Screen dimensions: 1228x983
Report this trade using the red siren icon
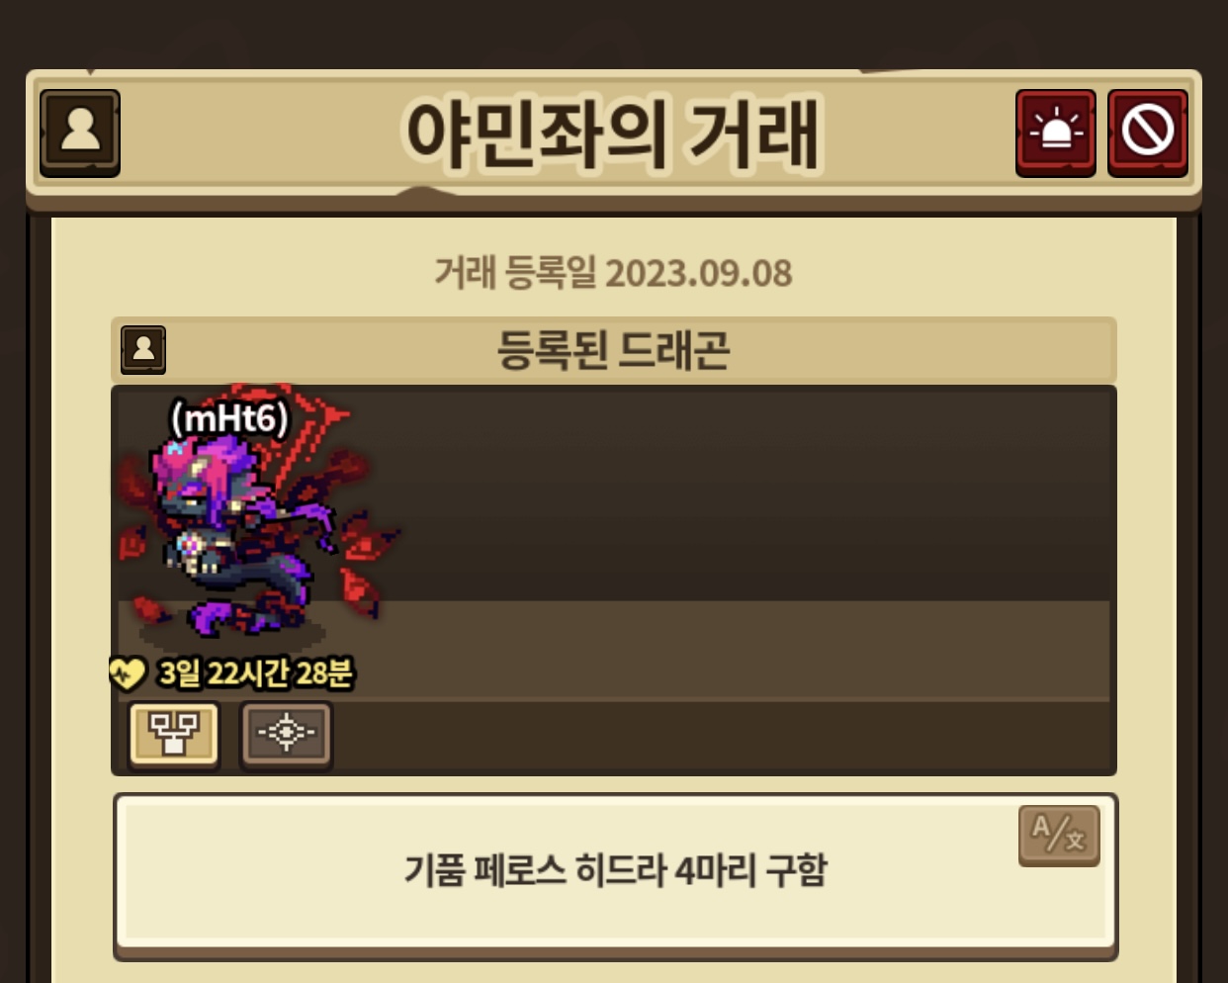click(1055, 133)
